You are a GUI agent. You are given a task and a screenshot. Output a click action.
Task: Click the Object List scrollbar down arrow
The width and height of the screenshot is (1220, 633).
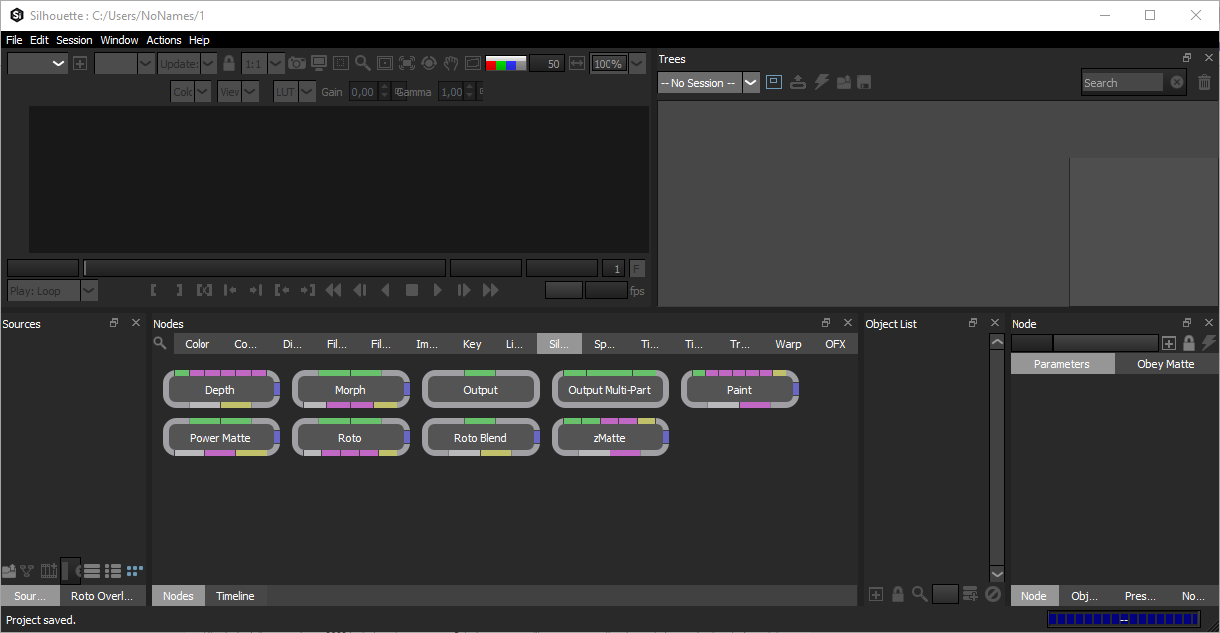[x=997, y=574]
